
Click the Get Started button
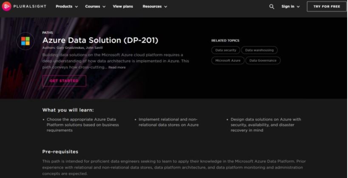click(64, 81)
